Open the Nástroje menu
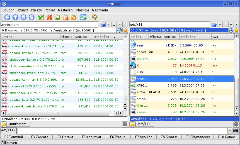The image size is (240, 145). tap(83, 10)
